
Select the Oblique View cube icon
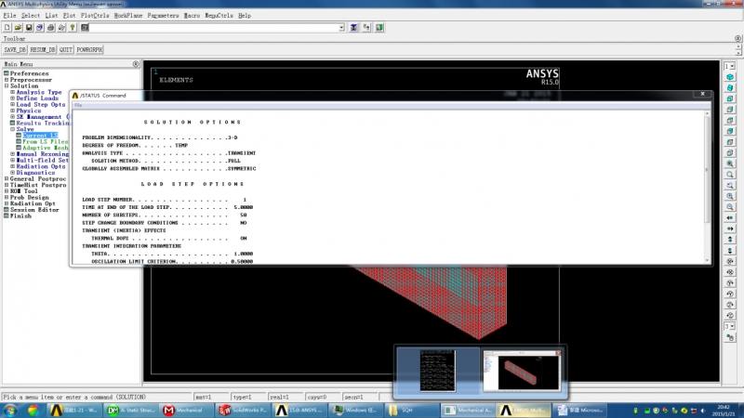[x=730, y=87]
